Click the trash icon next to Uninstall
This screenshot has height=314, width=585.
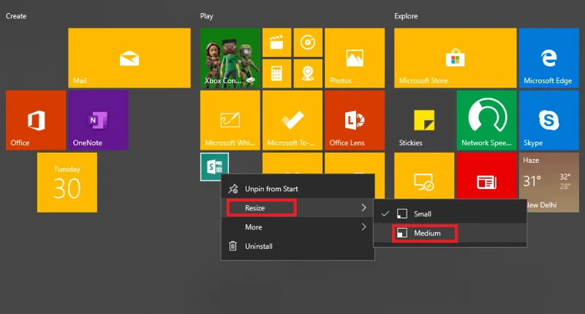pyautogui.click(x=233, y=246)
